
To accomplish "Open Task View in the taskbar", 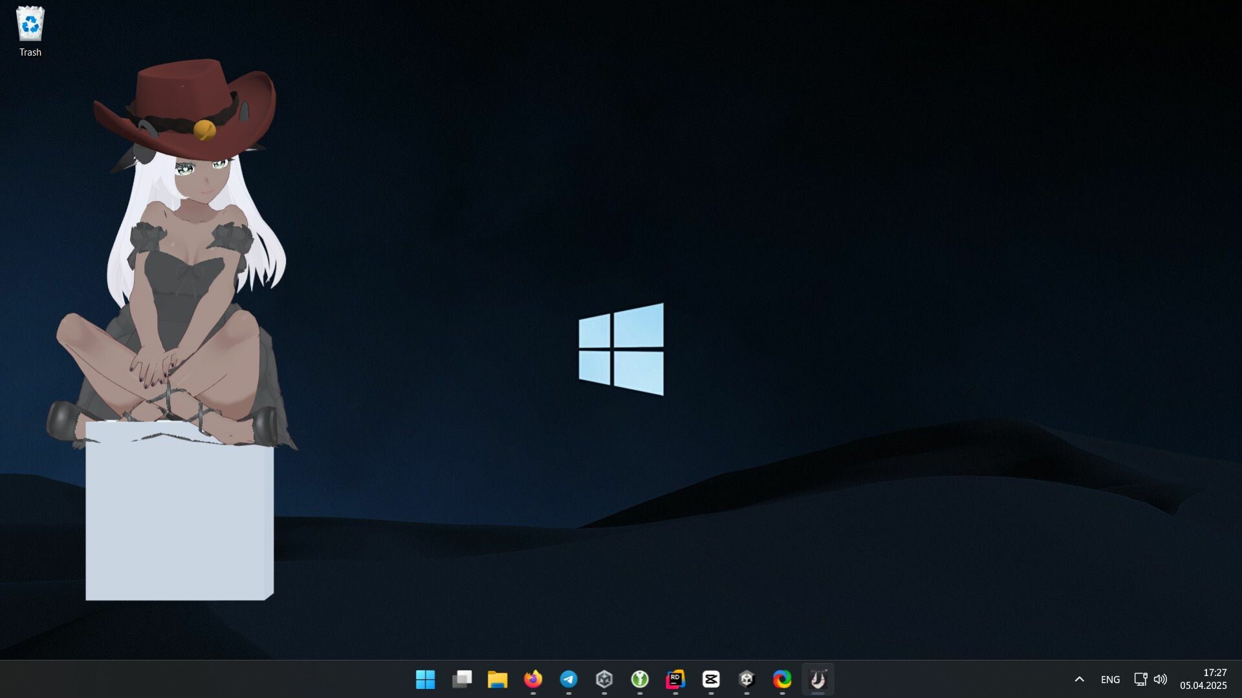I will 462,679.
